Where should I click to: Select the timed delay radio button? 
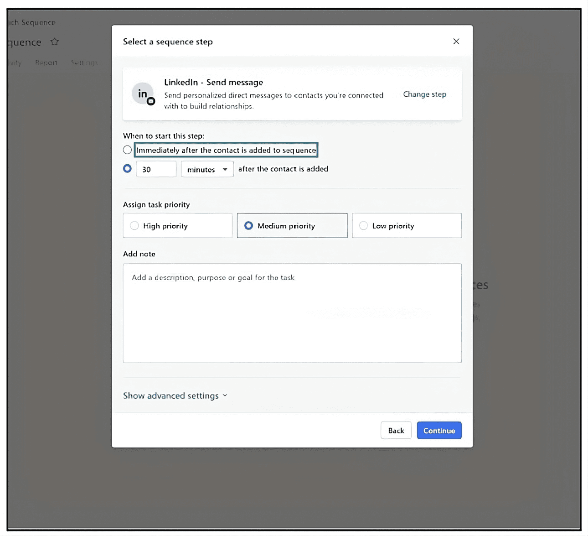point(127,169)
